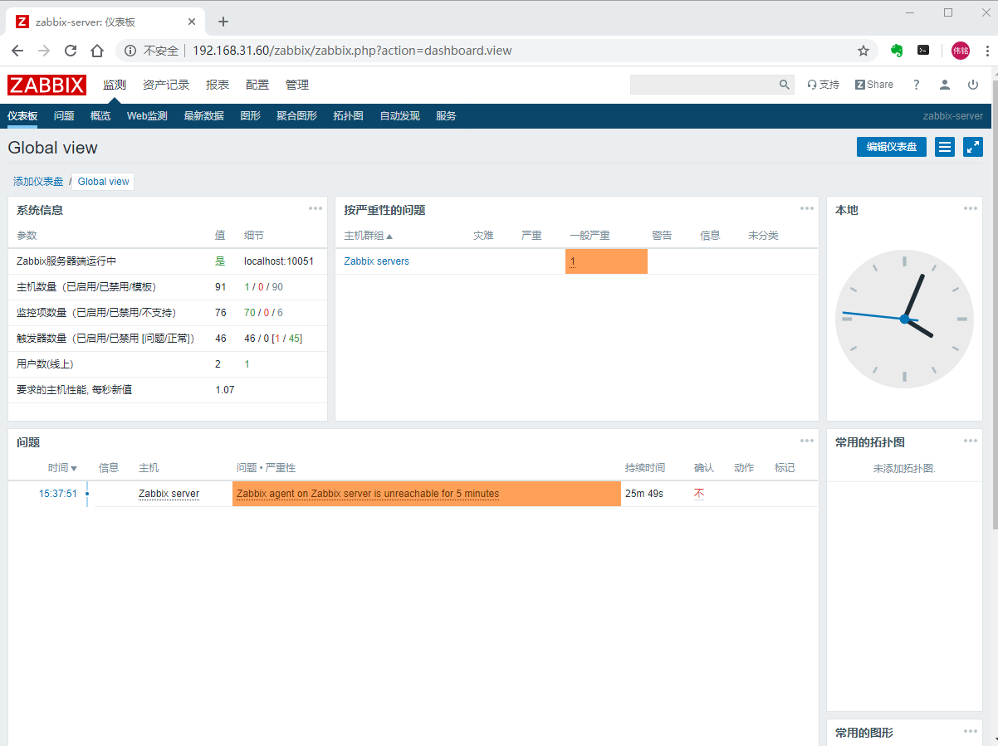Screen dimensions: 998x746
Task: Open the Zabbix servers host group link
Action: click(x=376, y=261)
